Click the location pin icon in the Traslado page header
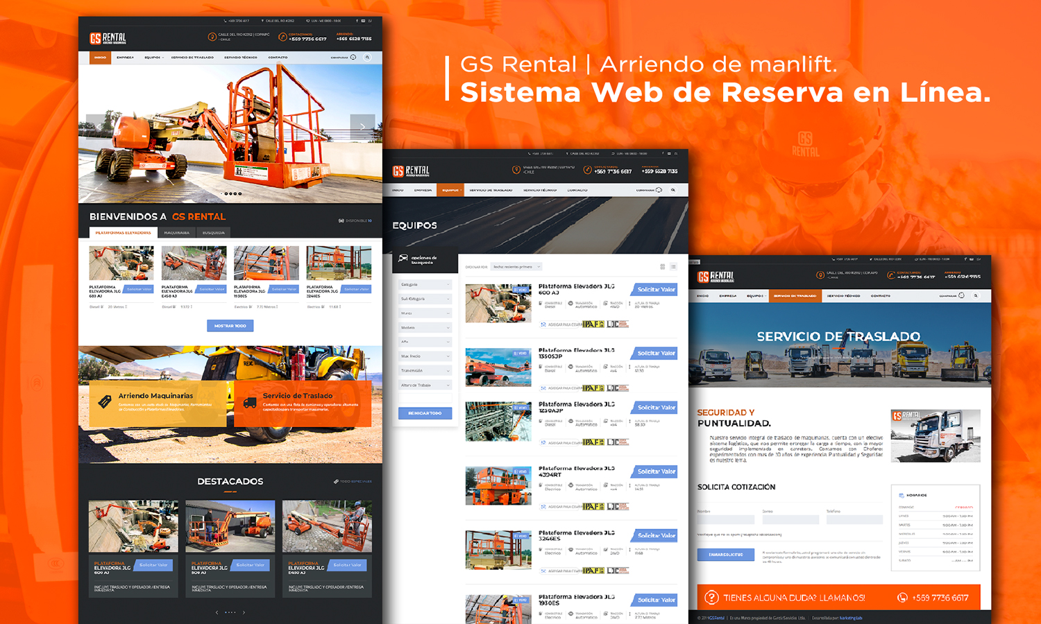Viewport: 1041px width, 624px height. [x=820, y=275]
